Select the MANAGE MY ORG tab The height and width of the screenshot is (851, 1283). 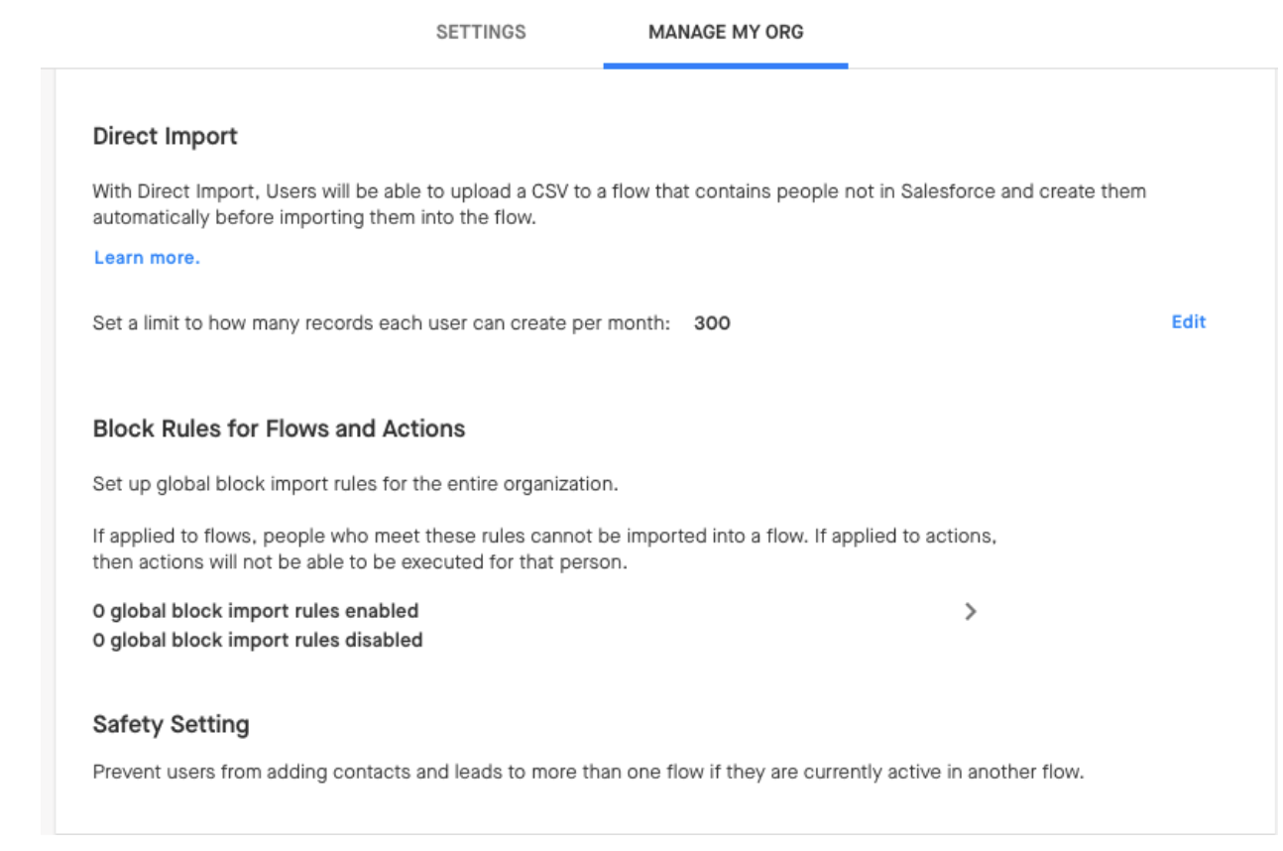[x=726, y=32]
